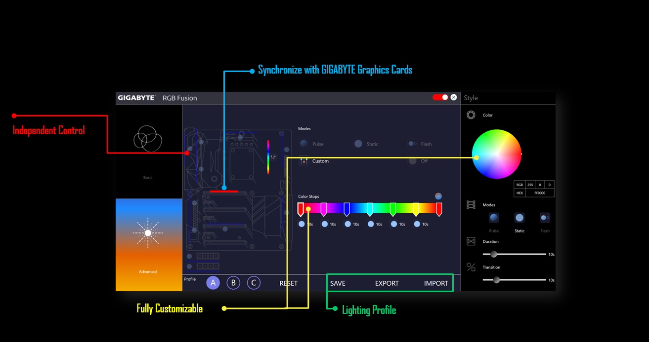
Task: Click the SAVE profile button
Action: click(x=338, y=283)
